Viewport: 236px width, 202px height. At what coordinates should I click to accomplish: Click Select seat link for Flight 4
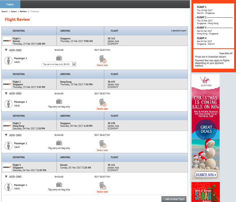102,192
